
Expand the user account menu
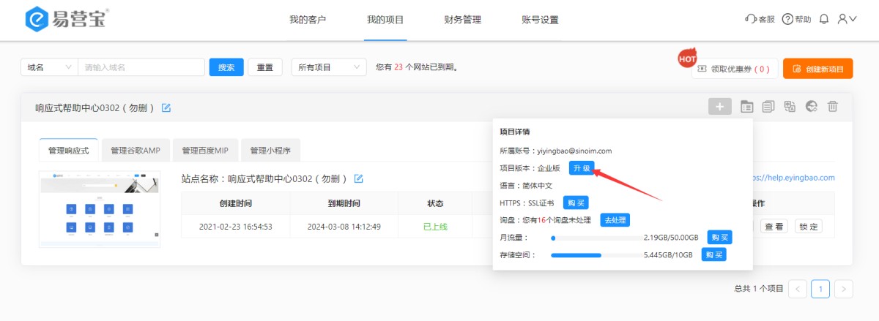click(847, 19)
